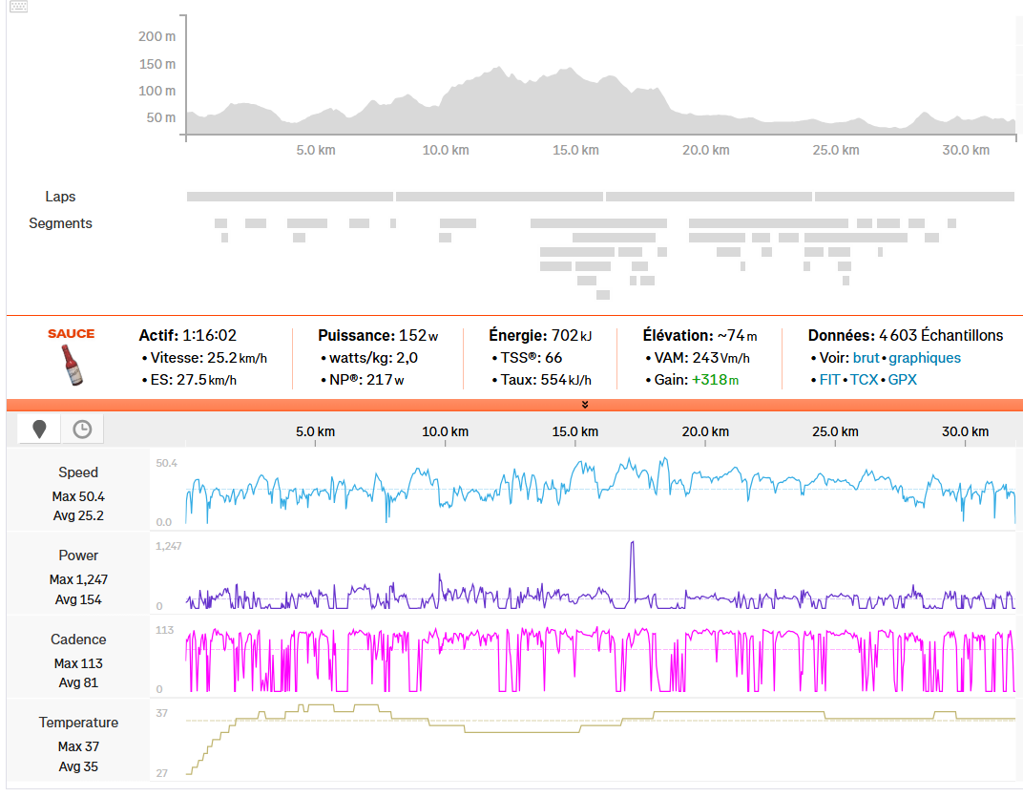Image resolution: width=1023 pixels, height=797 pixels.
Task: Select the fourth lap bar in Laps row
Action: click(915, 197)
